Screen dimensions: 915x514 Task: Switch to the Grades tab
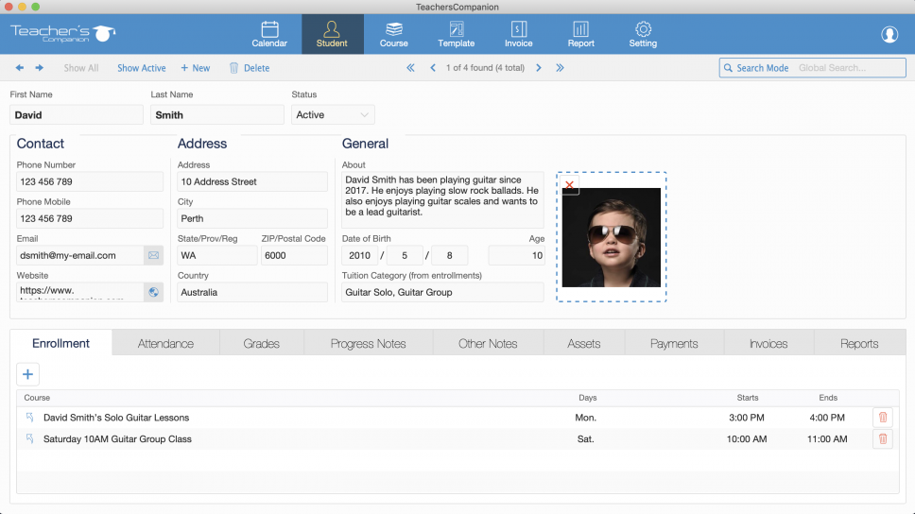click(x=262, y=344)
